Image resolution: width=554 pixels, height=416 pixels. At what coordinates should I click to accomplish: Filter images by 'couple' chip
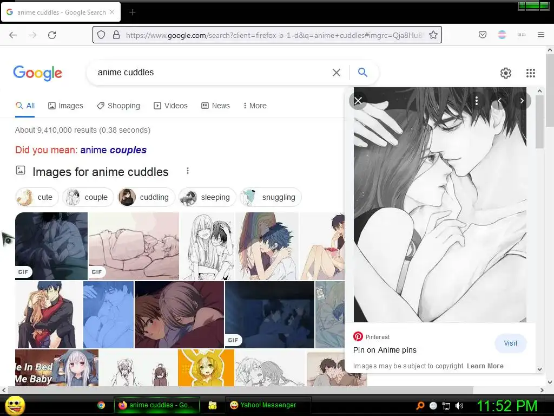click(88, 197)
